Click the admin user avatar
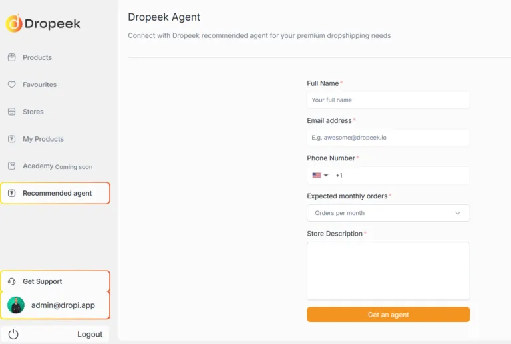511x344 pixels. click(16, 305)
